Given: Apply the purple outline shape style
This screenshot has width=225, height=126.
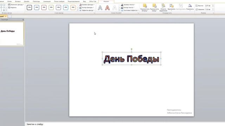Looking at the screenshot, I should coord(58,7).
